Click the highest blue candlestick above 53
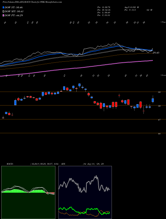The width and height of the screenshot is (166, 219). point(79,85)
